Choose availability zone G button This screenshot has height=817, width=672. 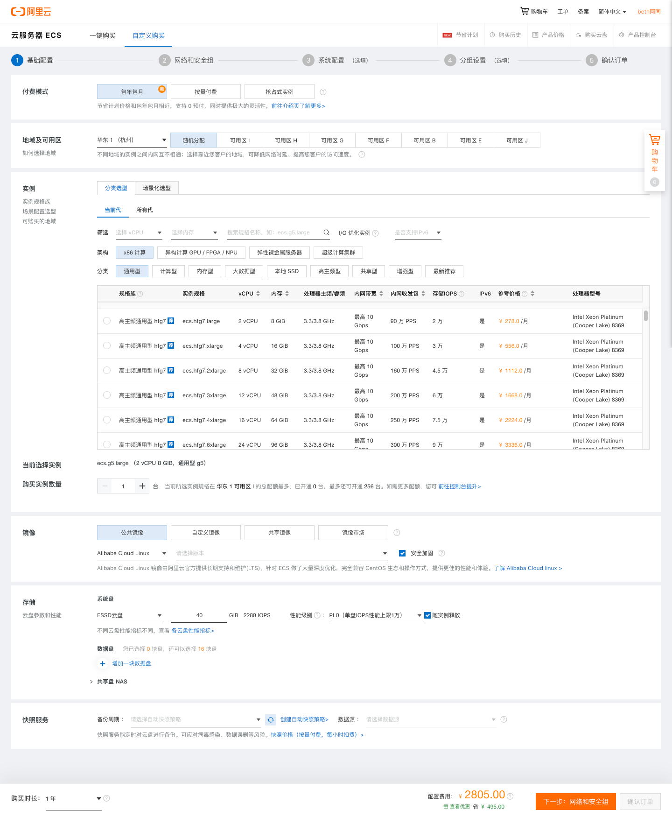pos(332,140)
